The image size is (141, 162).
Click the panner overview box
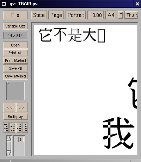pos(16,91)
